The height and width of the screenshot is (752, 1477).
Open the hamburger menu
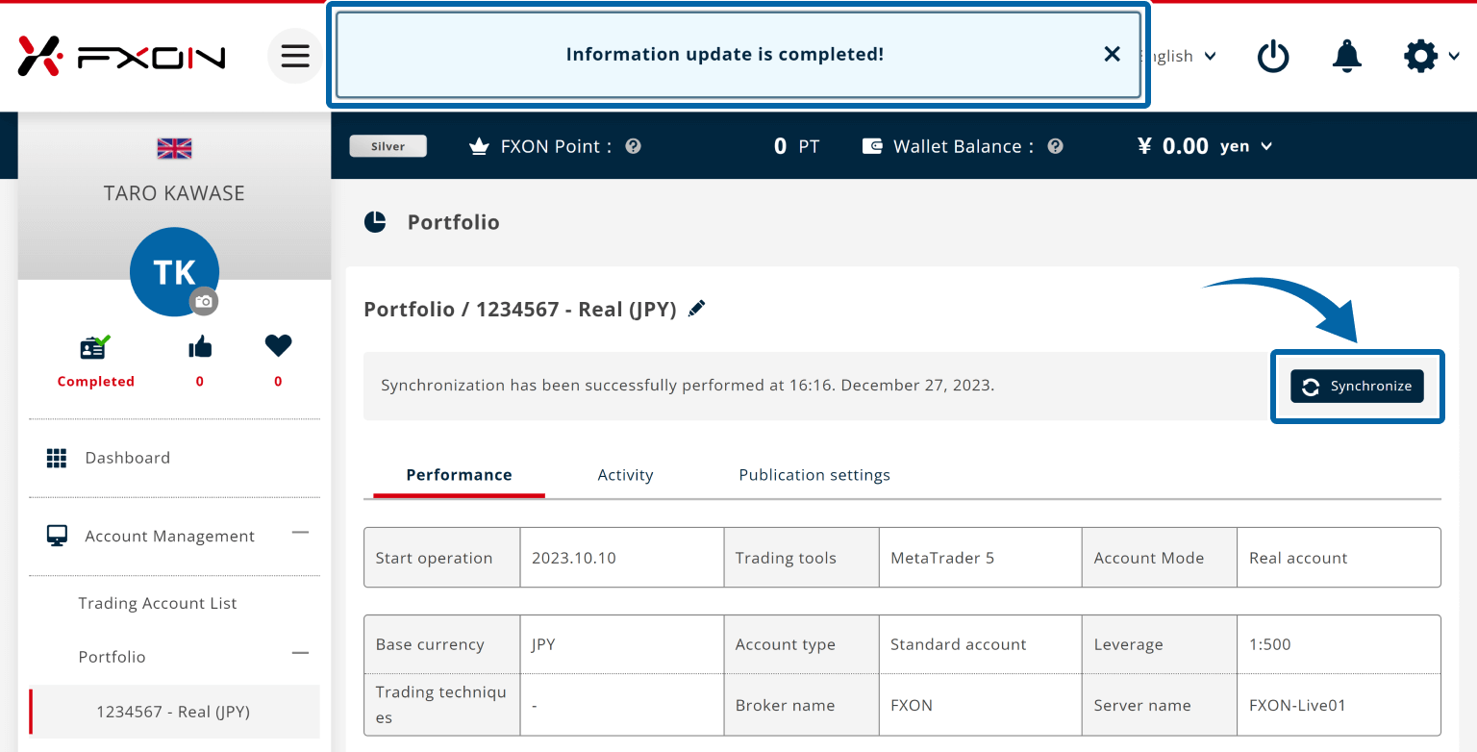click(295, 56)
